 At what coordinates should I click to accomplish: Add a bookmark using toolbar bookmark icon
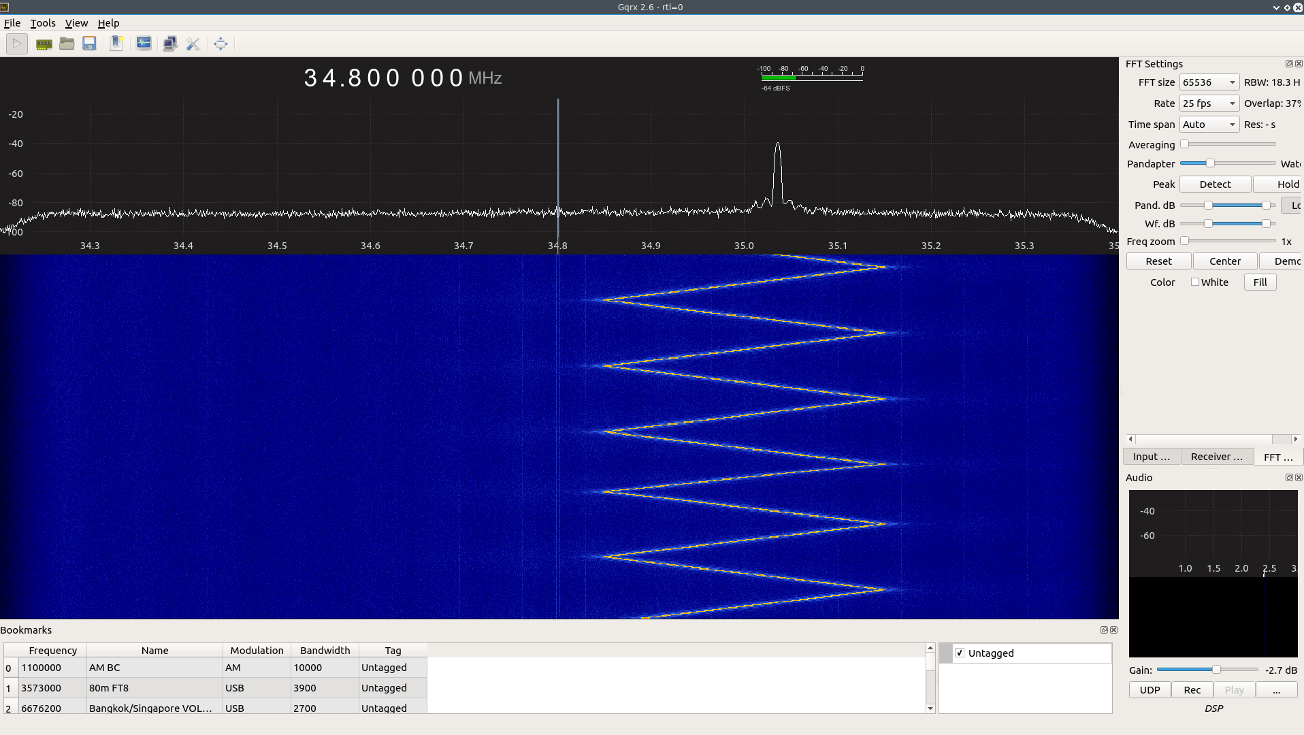pyautogui.click(x=116, y=44)
